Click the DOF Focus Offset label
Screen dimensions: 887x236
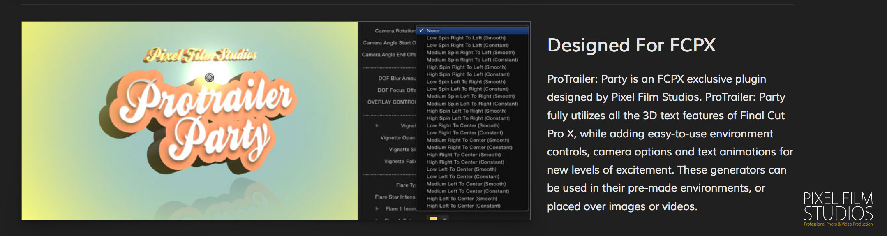(x=397, y=90)
